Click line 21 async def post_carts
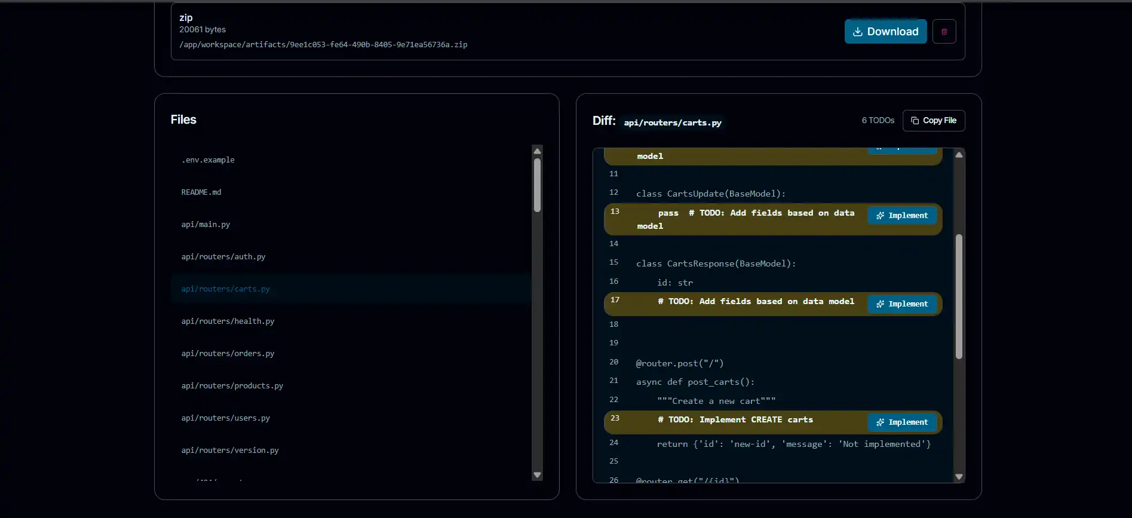Image resolution: width=1132 pixels, height=518 pixels. pyautogui.click(x=695, y=382)
